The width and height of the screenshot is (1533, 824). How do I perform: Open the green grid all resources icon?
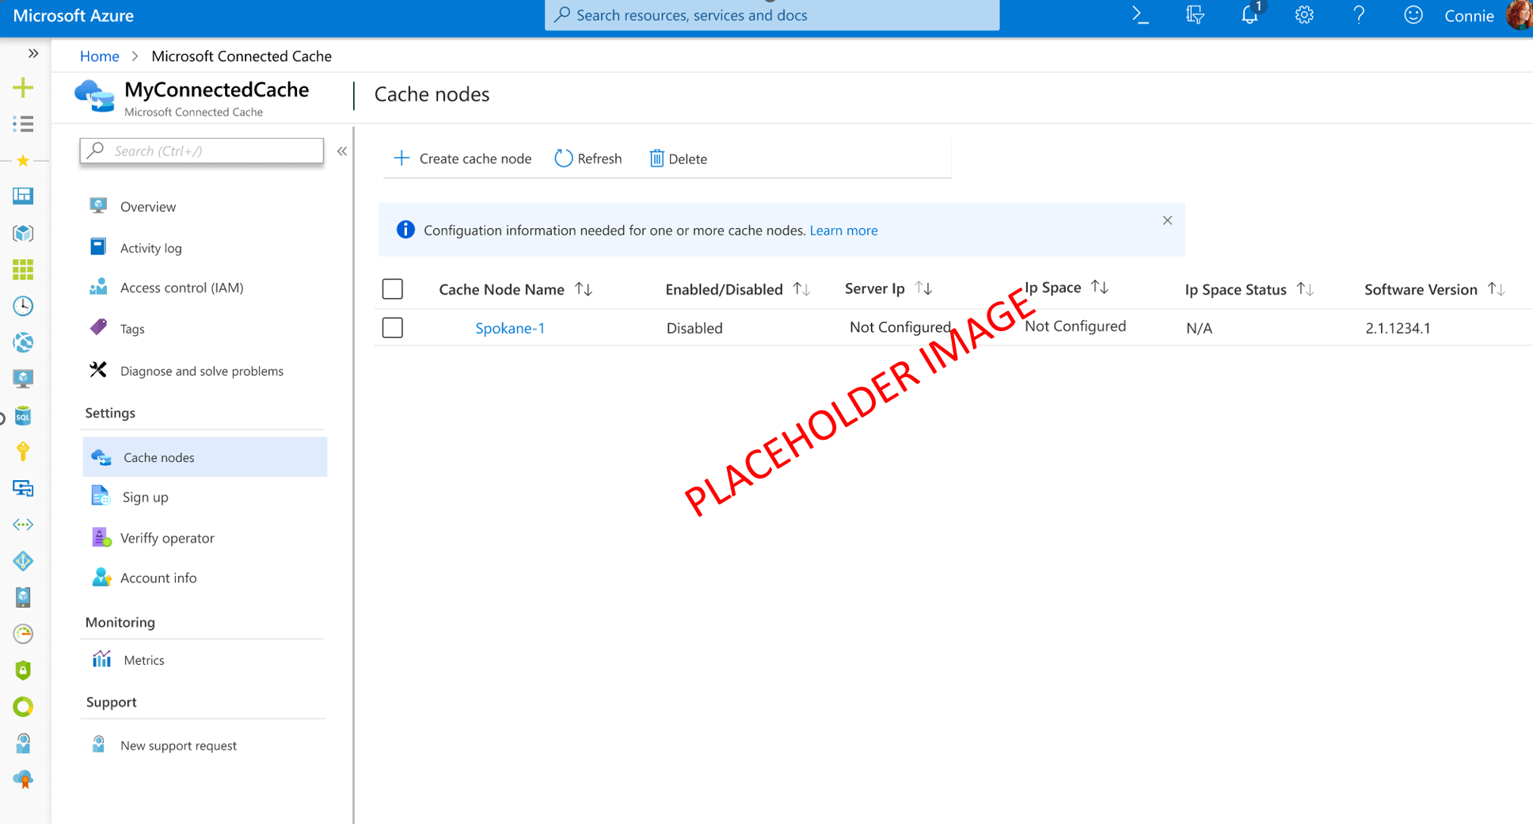click(x=23, y=270)
